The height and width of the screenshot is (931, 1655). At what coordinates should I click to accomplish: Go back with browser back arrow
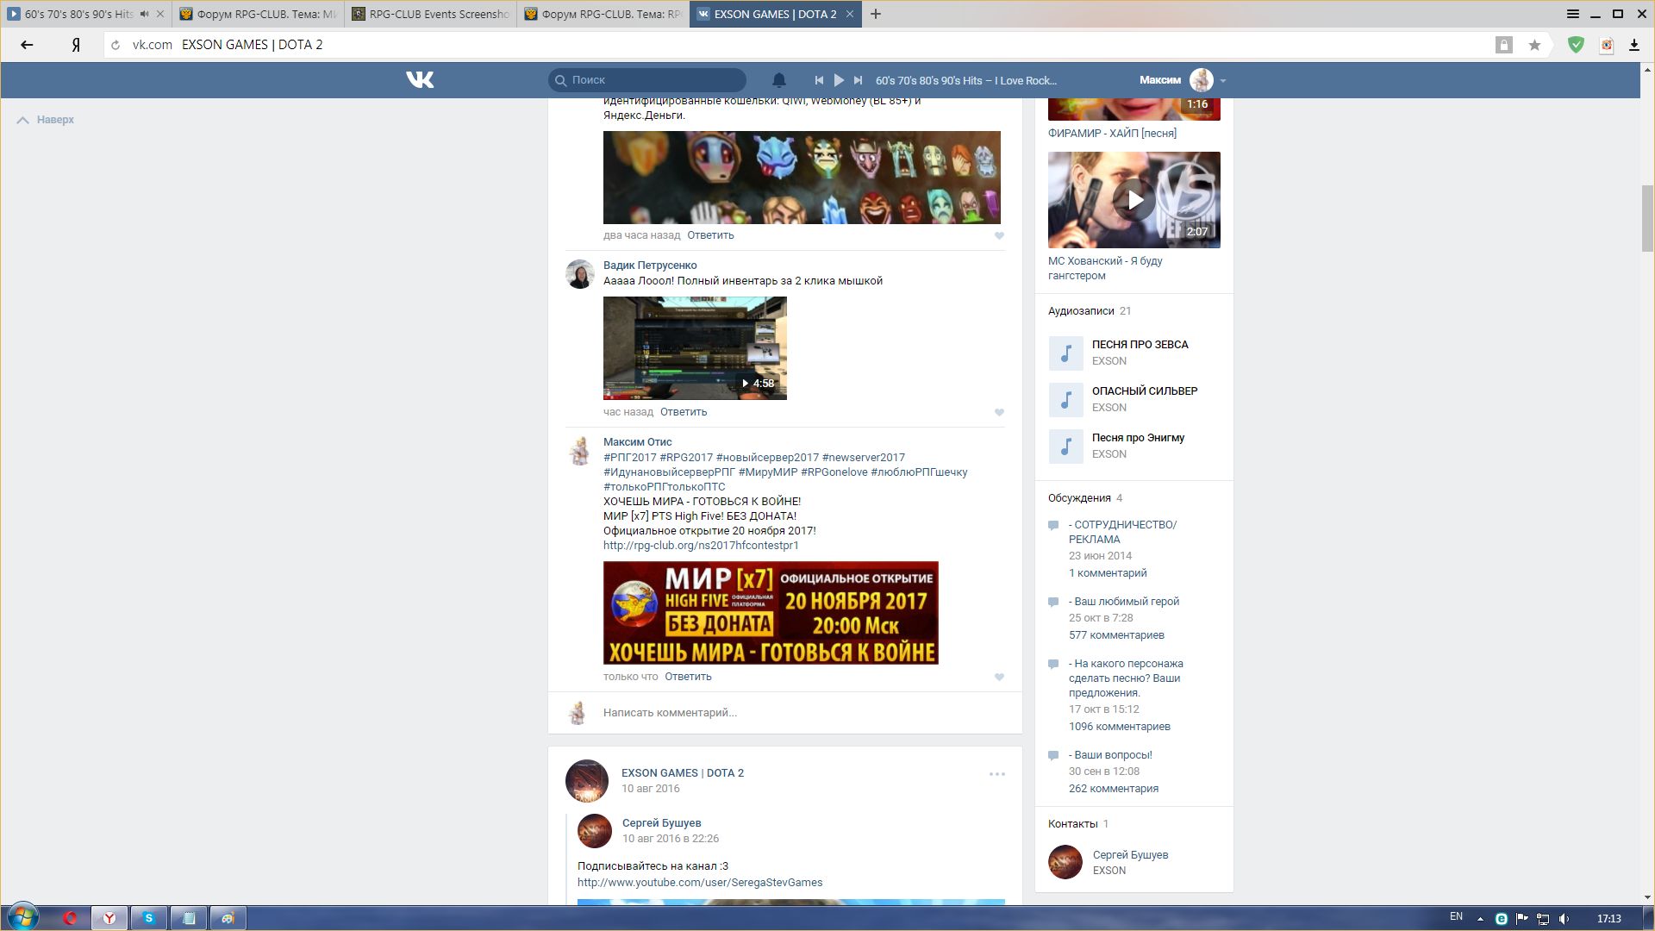(x=27, y=45)
